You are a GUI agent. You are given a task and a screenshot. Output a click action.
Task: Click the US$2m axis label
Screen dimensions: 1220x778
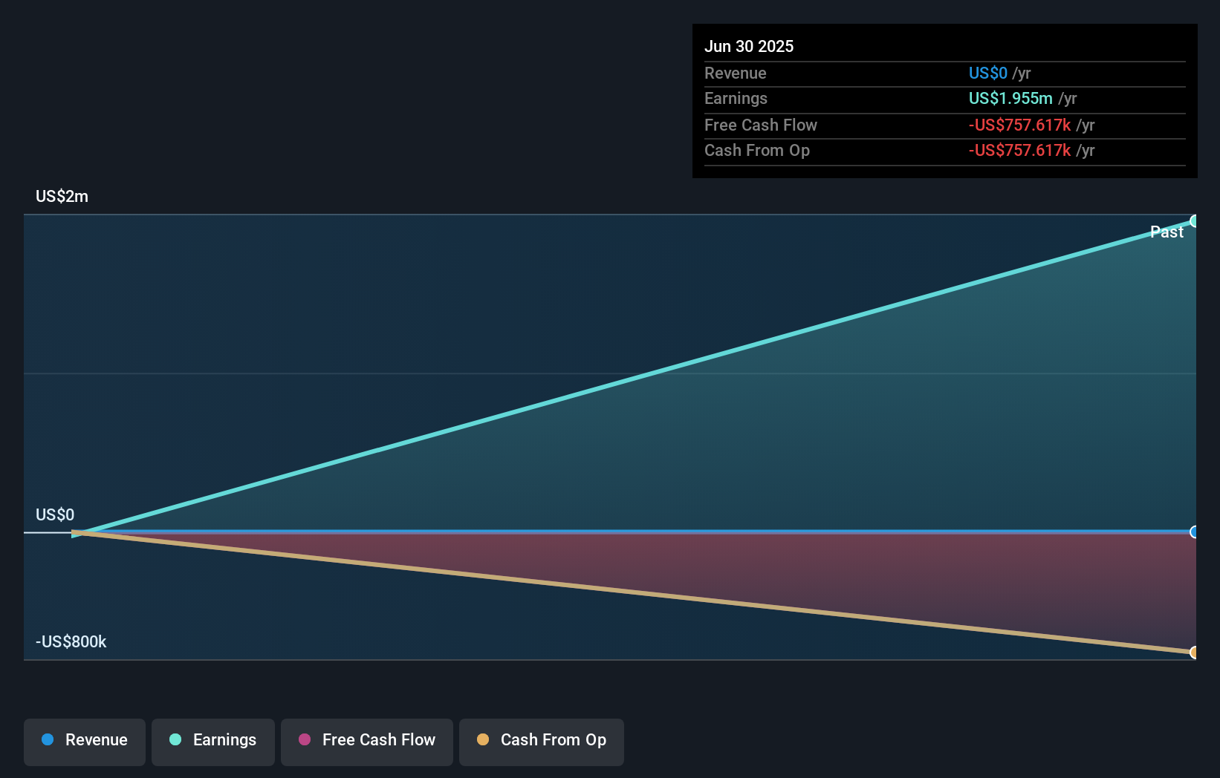point(62,196)
